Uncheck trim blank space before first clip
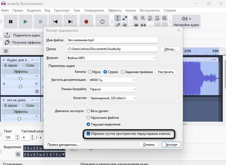This screenshot has width=226, height=165. [x=89, y=134]
